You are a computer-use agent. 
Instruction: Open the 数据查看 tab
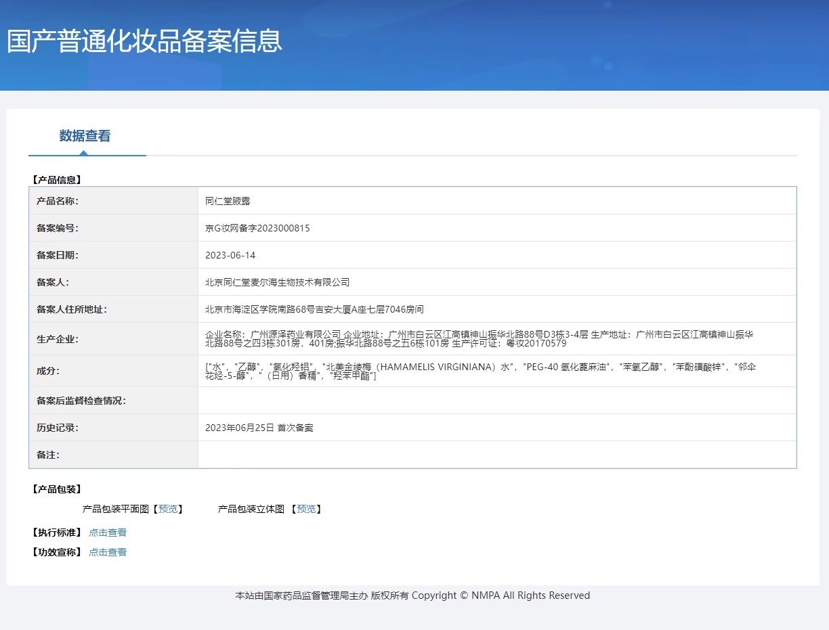[85, 136]
